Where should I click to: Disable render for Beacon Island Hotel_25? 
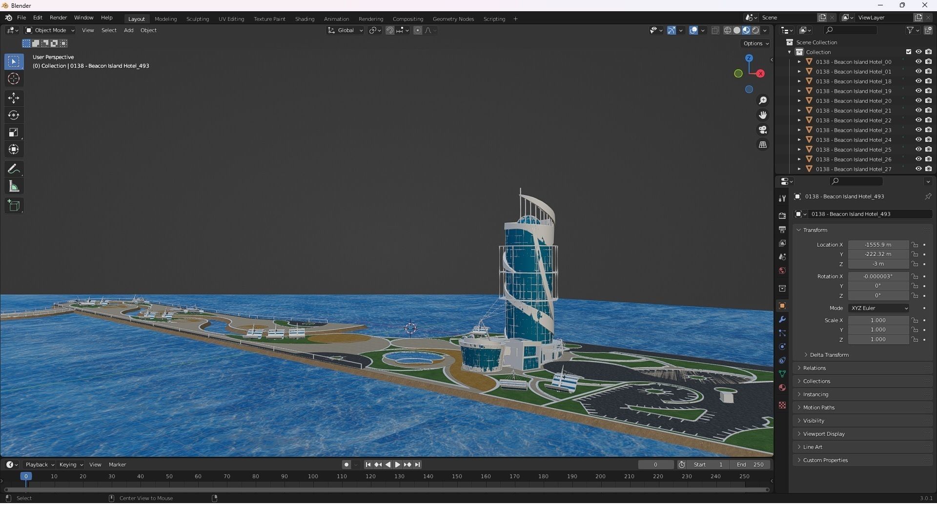point(928,150)
